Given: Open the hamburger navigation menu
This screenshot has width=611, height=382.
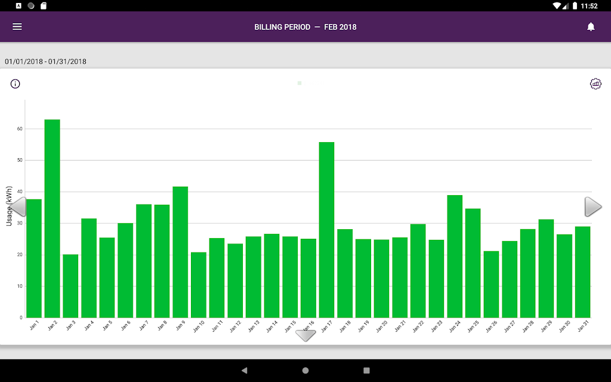Looking at the screenshot, I should (17, 27).
